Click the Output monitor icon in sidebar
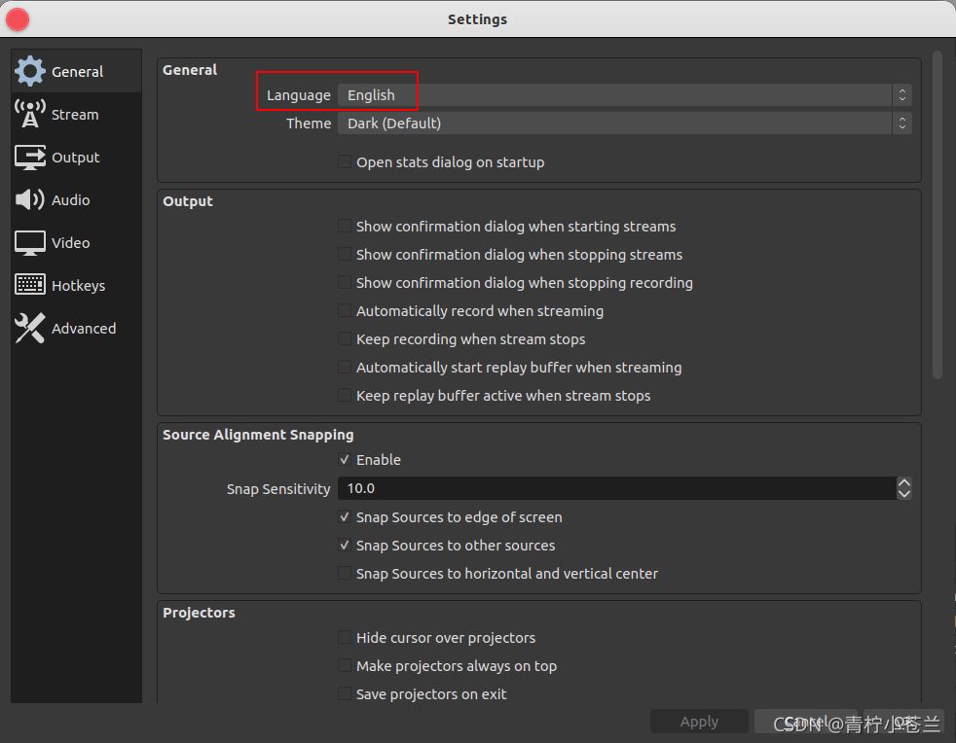This screenshot has width=956, height=743. click(29, 157)
